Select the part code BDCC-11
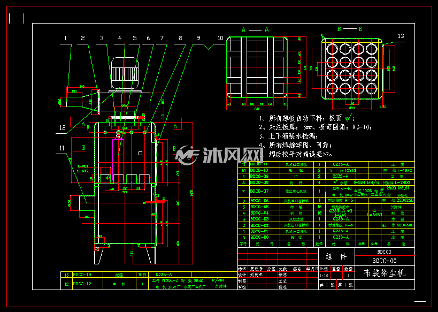 [x=259, y=164]
